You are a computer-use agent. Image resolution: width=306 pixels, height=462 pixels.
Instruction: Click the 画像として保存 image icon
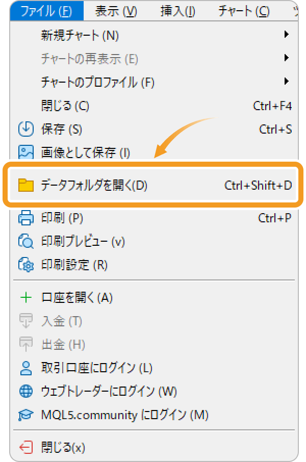(x=27, y=152)
